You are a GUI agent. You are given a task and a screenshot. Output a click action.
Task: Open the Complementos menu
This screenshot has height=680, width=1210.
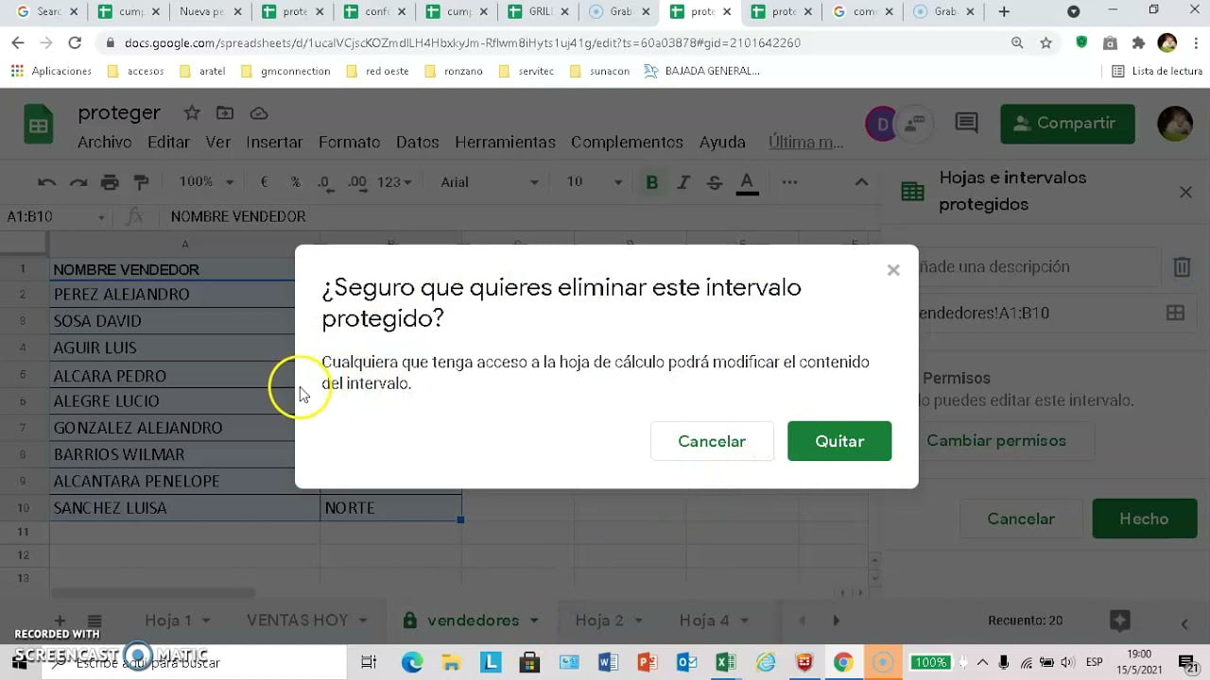pyautogui.click(x=627, y=142)
